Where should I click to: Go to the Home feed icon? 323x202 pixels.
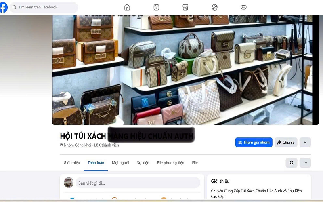[x=127, y=7]
